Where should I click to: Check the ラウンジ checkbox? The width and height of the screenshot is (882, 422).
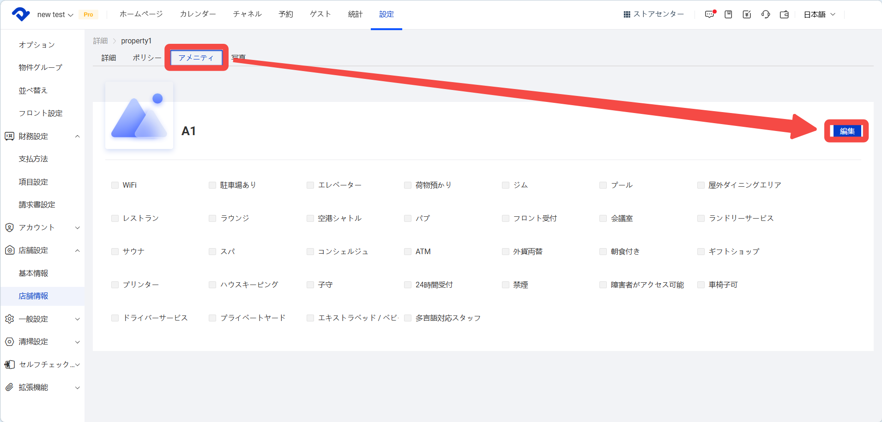pyautogui.click(x=212, y=218)
